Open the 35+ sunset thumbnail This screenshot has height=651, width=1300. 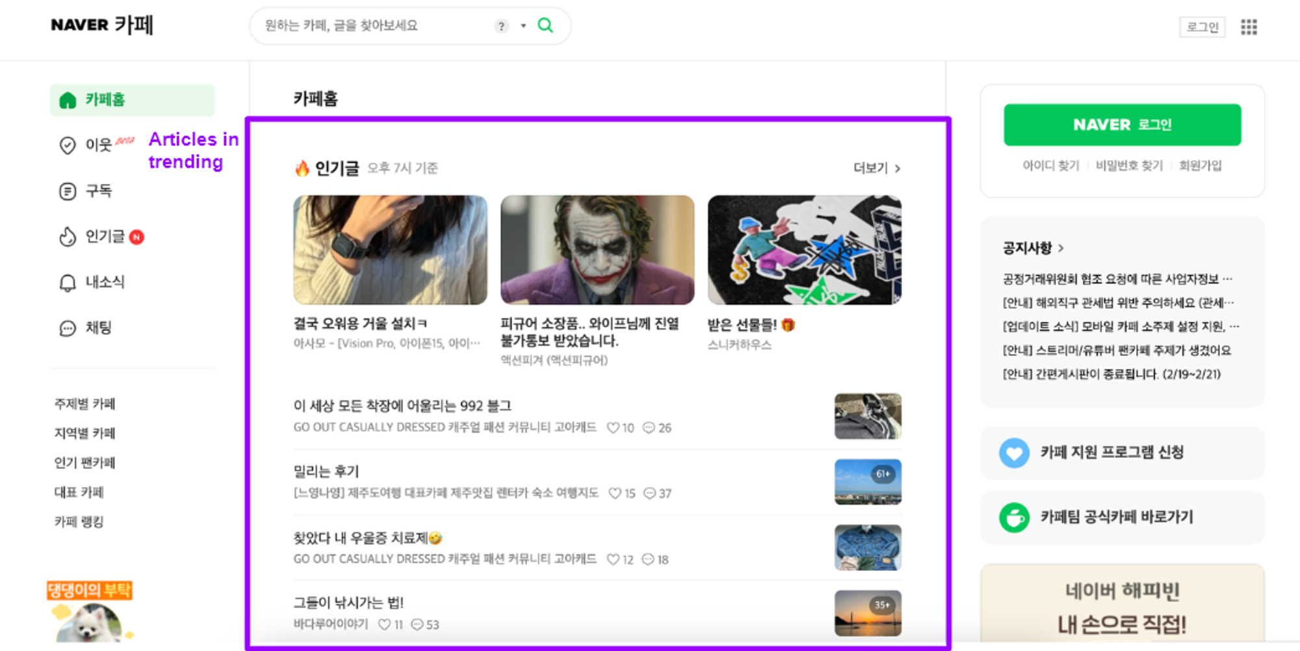[x=868, y=613]
